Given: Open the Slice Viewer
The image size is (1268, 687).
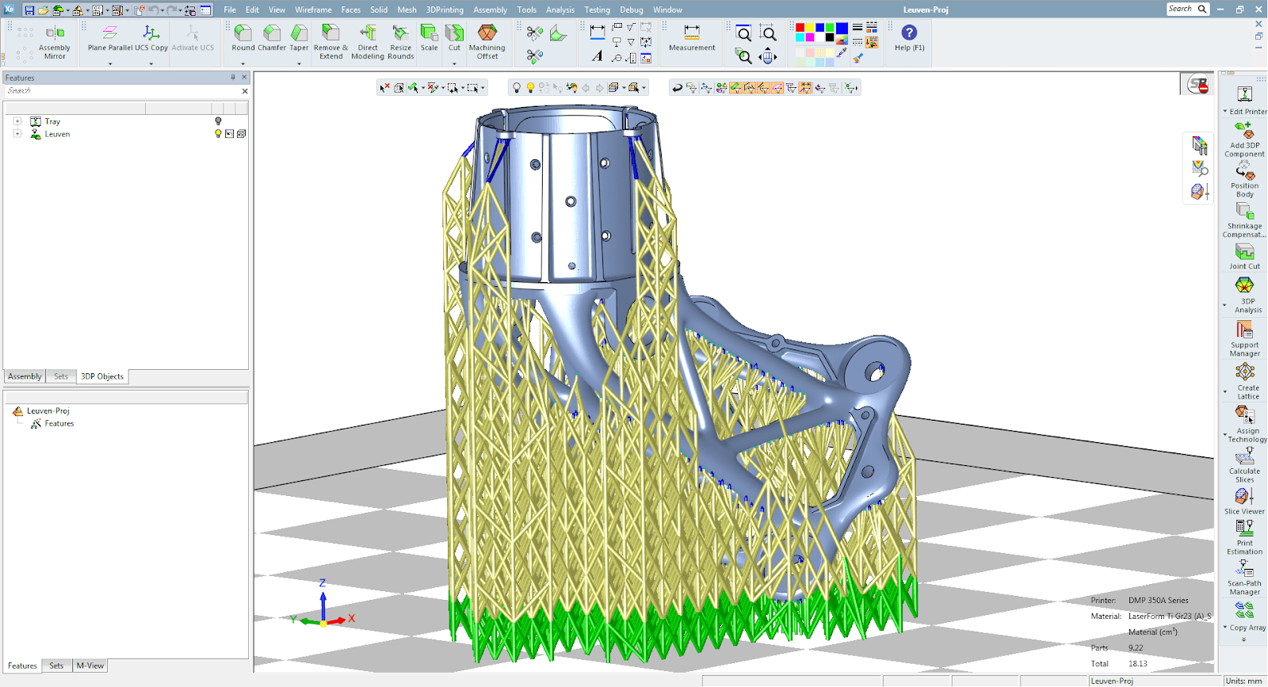Looking at the screenshot, I should click(x=1244, y=501).
